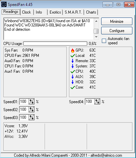Enable the Automatic fan speed checkbox
This screenshot has height=158, width=136.
click(104, 41)
